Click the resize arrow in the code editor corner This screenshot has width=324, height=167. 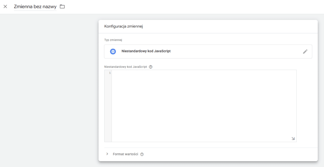point(293,139)
